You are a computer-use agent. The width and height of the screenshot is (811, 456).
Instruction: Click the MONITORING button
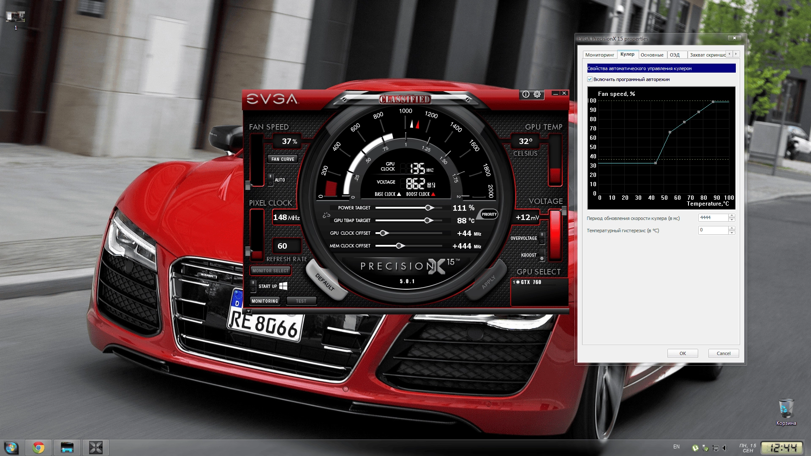pyautogui.click(x=265, y=301)
